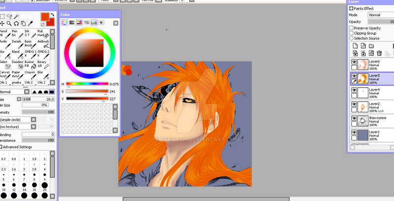This screenshot has height=201, width=394.
Task: Click the S saturation slider
Action: (x=87, y=91)
